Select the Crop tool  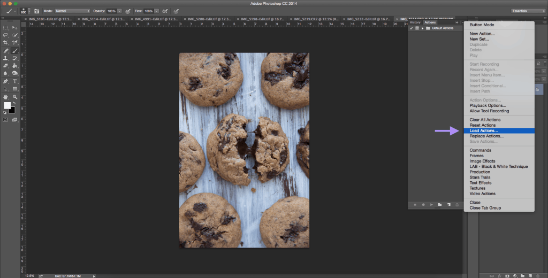[x=5, y=42]
